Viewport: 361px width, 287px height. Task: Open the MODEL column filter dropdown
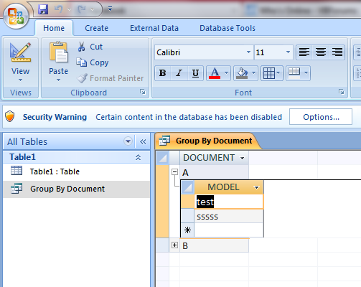pyautogui.click(x=256, y=187)
